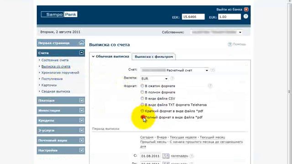Open calendar icon for start date
This screenshot has width=292, height=164.
coord(166,156)
